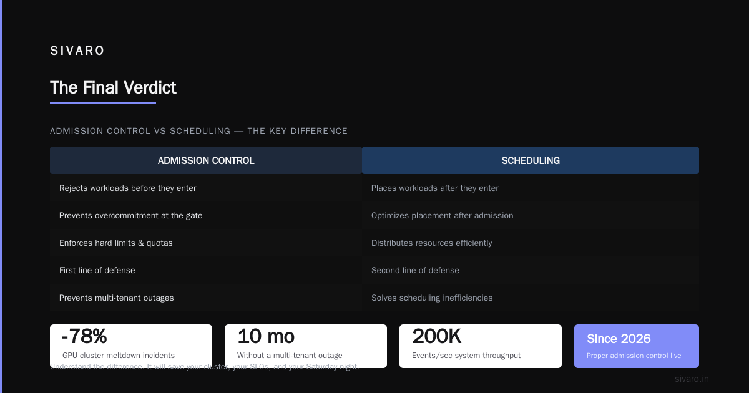Click the 200K events/sec stat card
The height and width of the screenshot is (393, 749).
(481, 346)
